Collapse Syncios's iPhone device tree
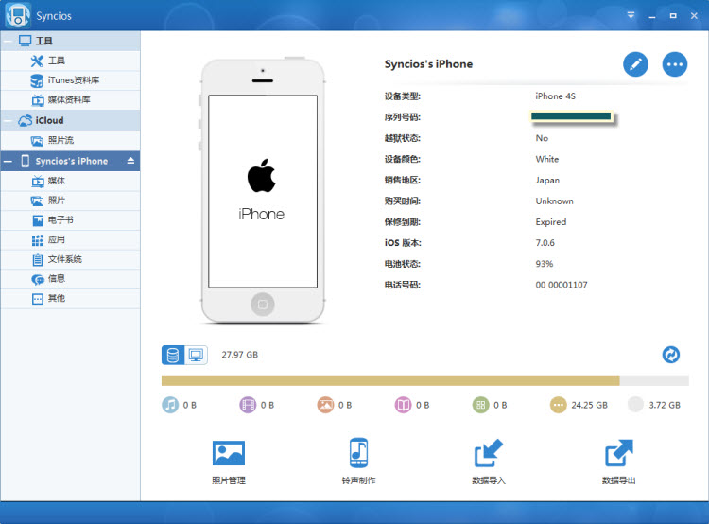The image size is (709, 524). [8, 161]
